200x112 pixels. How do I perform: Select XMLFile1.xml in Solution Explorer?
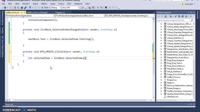pos(172,97)
